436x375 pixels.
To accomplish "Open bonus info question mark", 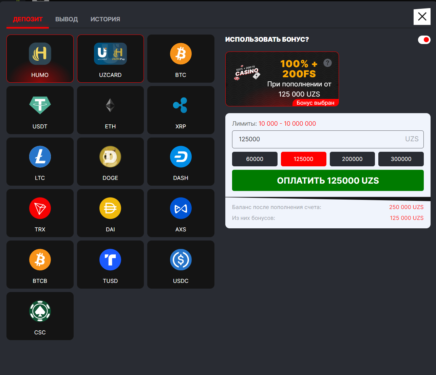I will [x=327, y=63].
